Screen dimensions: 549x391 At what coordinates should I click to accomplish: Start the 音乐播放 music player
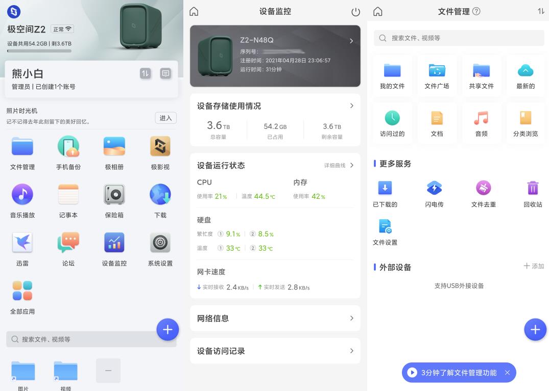pos(22,194)
